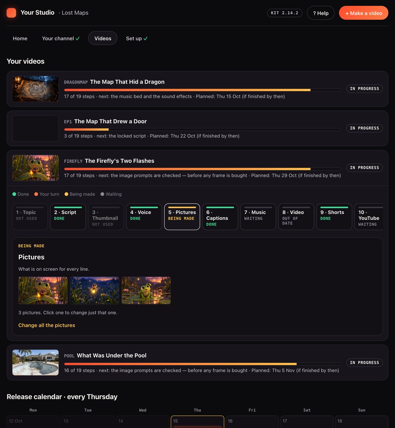This screenshot has width=395, height=428.
Task: Click the IN PROGRESS badge for Pool video
Action: (364, 363)
